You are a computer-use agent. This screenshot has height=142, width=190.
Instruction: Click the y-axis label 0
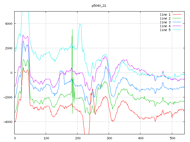click(x=11, y=73)
